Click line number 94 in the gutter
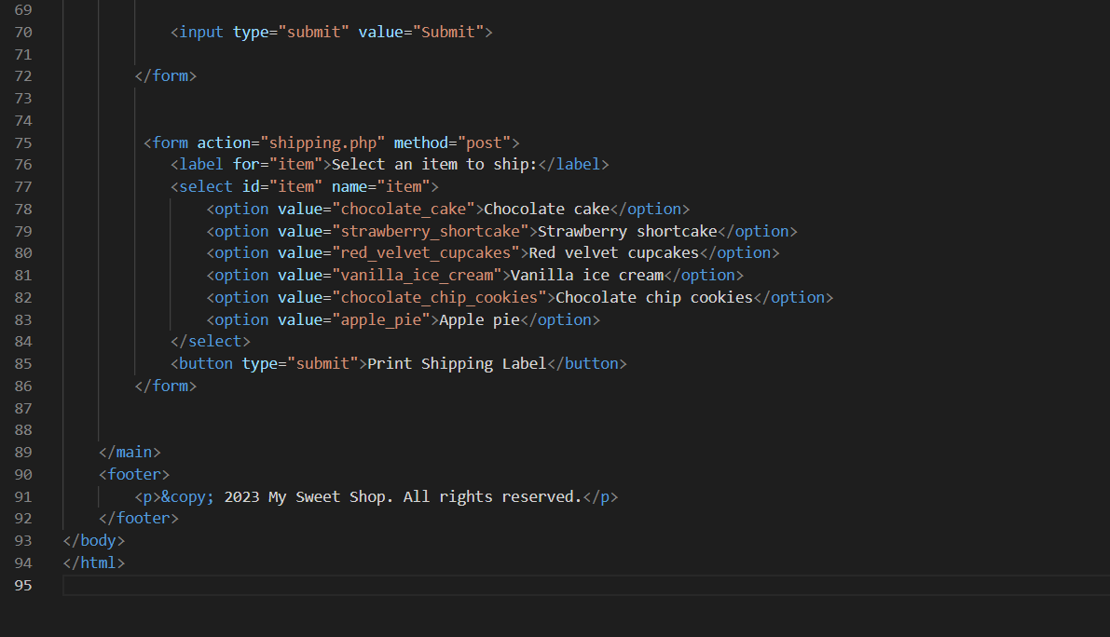The width and height of the screenshot is (1110, 637). 23,562
